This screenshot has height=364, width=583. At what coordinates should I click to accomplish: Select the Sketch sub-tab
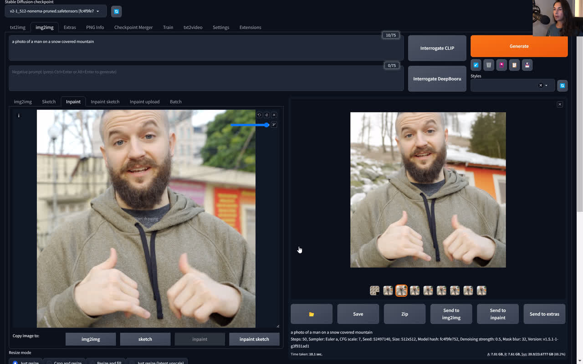click(49, 101)
